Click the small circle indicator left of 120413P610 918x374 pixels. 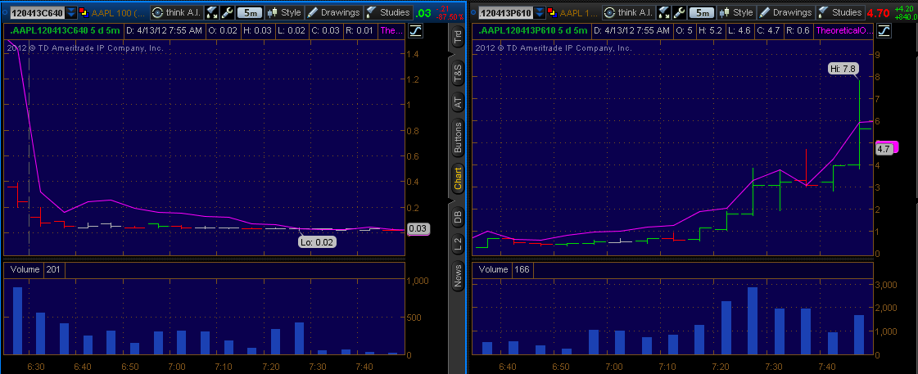(x=473, y=12)
